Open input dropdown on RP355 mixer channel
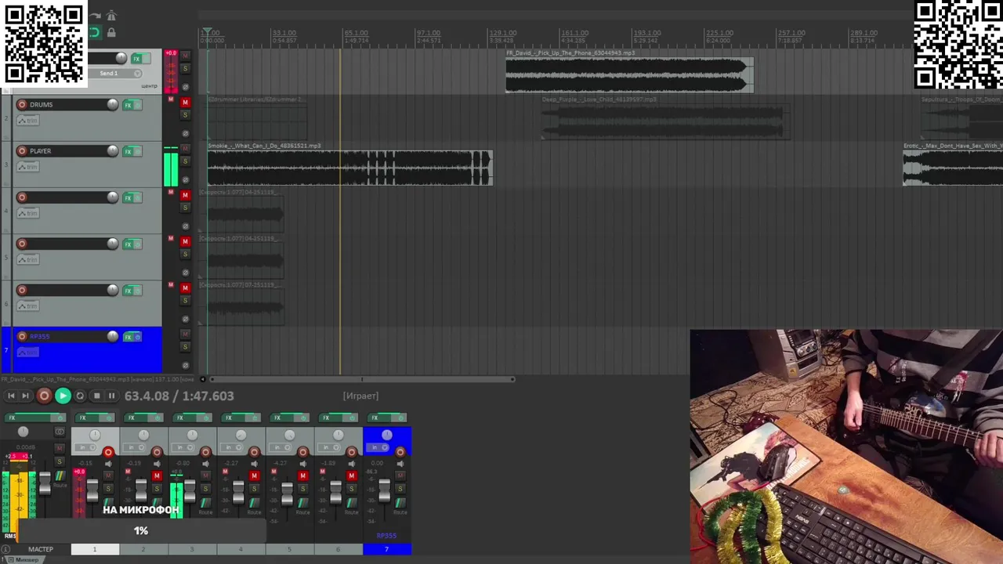Image resolution: width=1003 pixels, height=564 pixels. coord(379,448)
